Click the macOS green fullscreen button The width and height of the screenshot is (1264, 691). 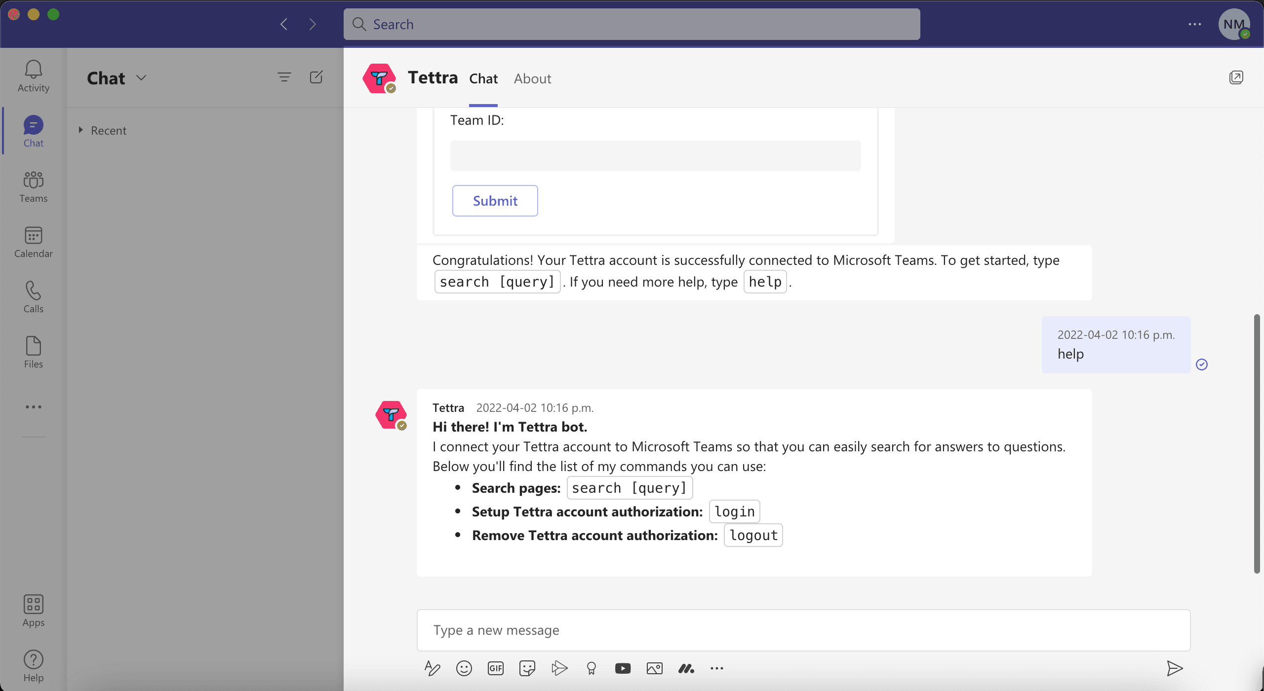click(x=53, y=14)
